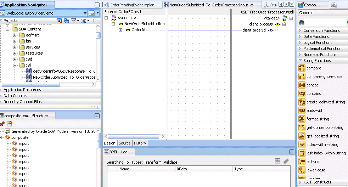Select the lower-case function icon
Viewport: 348px width, 187px height.
pyautogui.click(x=302, y=170)
